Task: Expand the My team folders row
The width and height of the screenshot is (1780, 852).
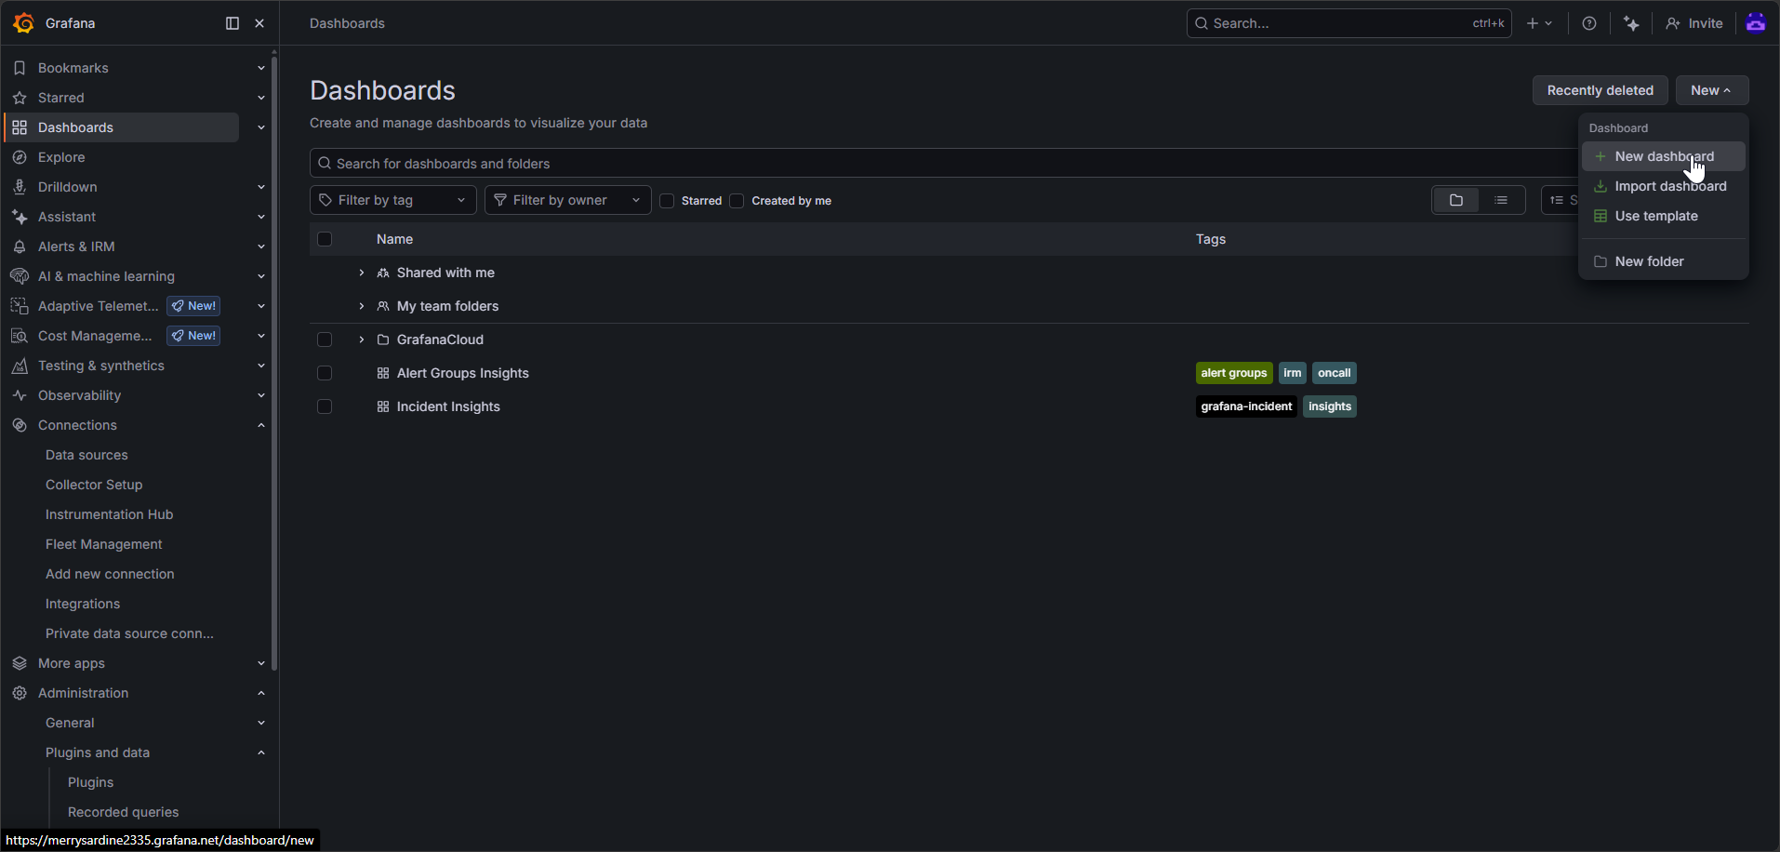Action: [362, 306]
